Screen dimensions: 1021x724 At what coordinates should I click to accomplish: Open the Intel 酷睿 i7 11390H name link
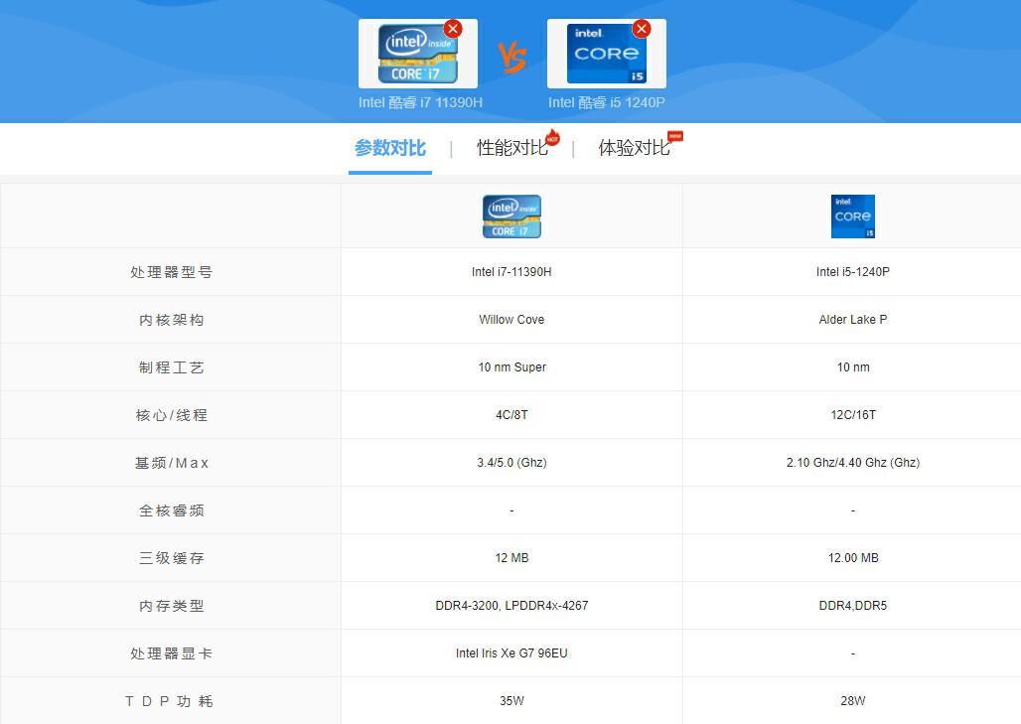click(420, 102)
